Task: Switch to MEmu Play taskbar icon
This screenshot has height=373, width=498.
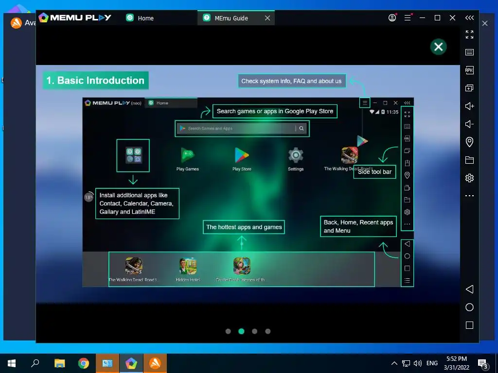Action: click(x=131, y=363)
